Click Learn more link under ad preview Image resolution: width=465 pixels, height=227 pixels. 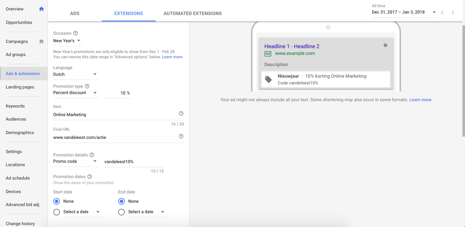(x=420, y=100)
